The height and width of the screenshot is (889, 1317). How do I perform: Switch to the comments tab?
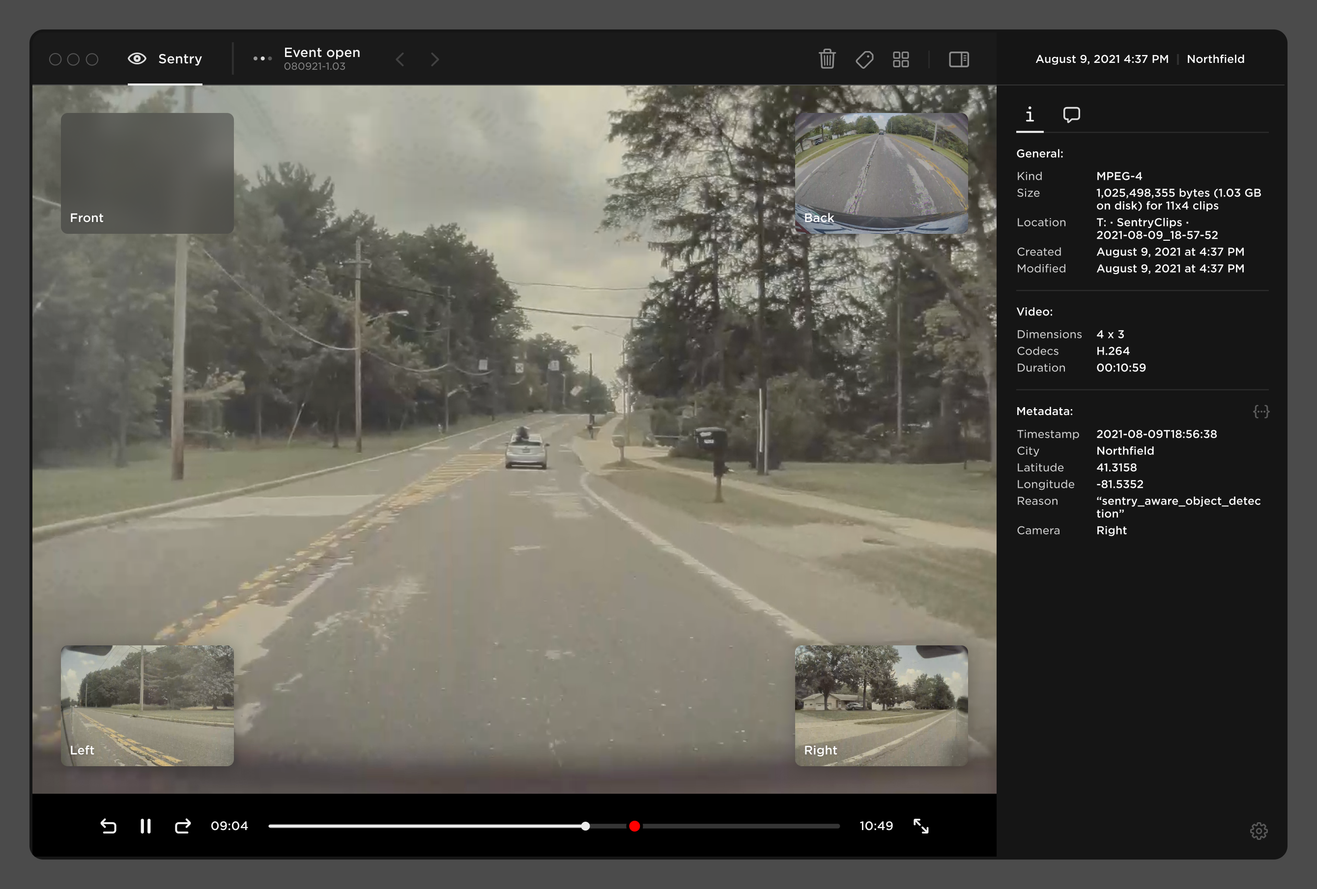pyautogui.click(x=1071, y=115)
